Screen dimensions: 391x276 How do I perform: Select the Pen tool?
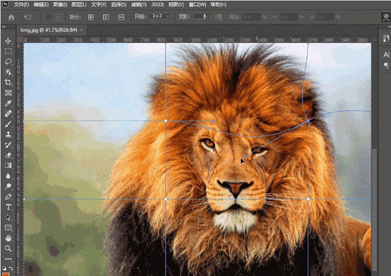[8, 197]
